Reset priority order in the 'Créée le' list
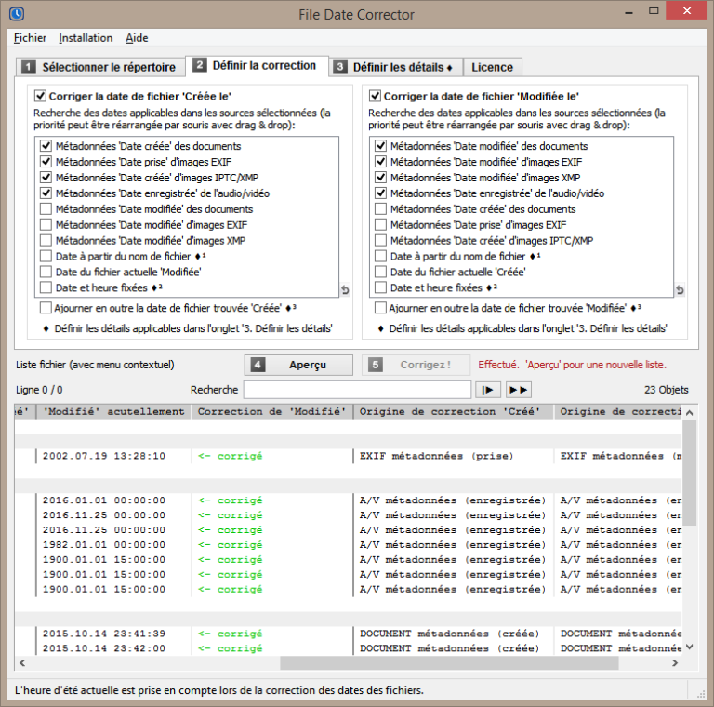The image size is (714, 707). pos(345,290)
